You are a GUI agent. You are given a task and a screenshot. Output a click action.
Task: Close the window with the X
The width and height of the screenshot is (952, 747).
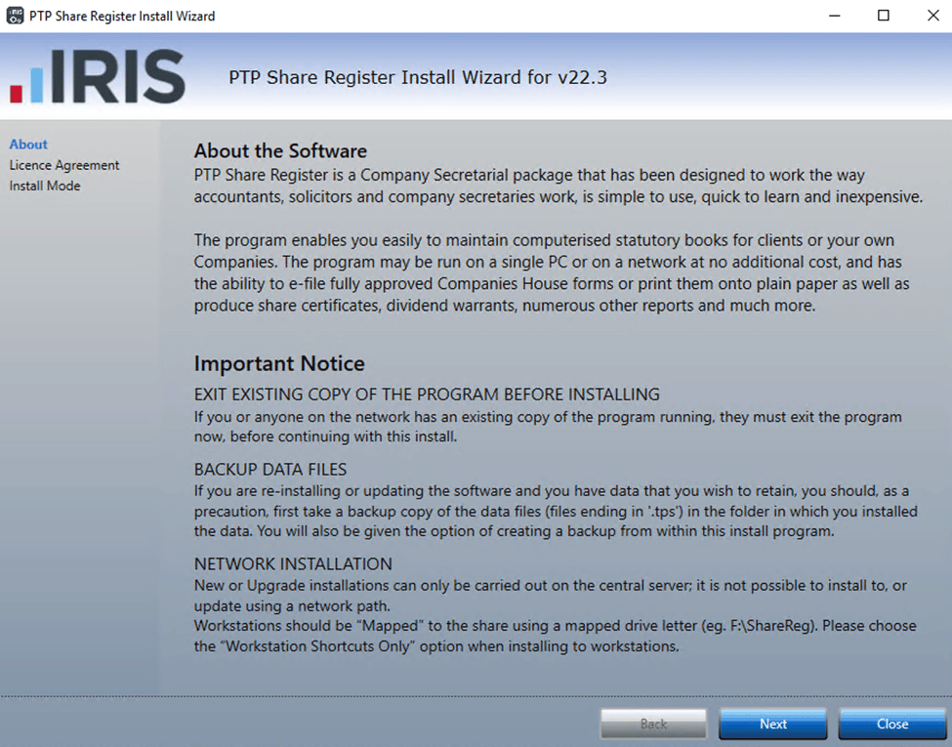click(933, 16)
